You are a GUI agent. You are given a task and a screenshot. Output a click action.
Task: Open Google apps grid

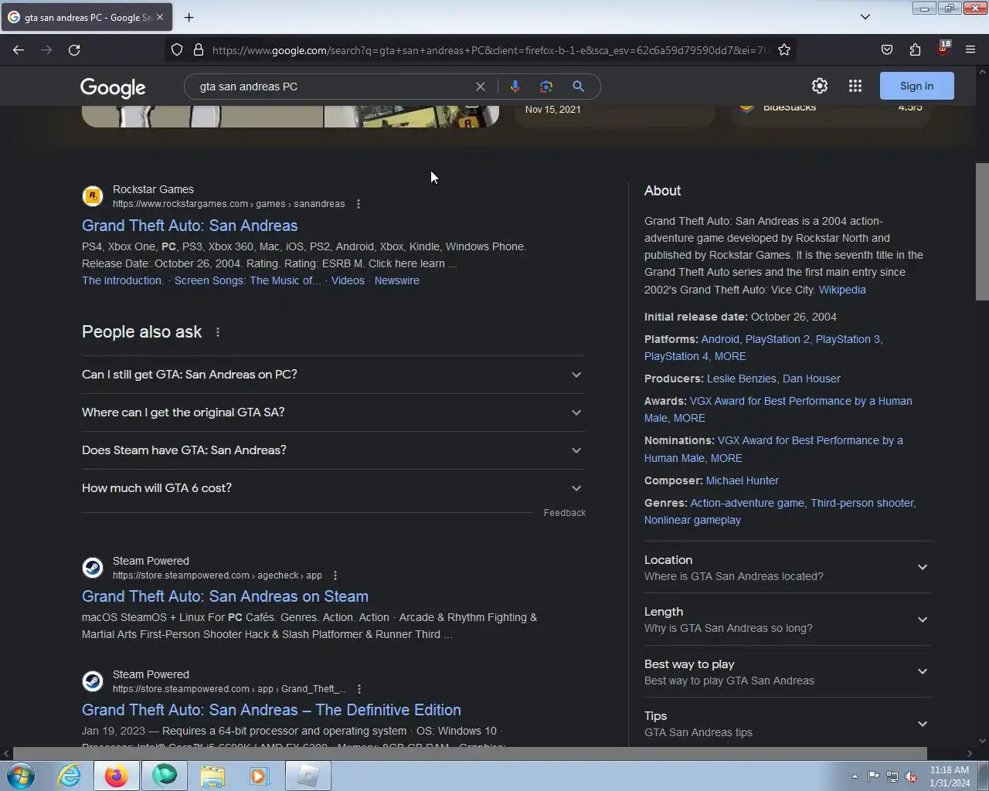[x=855, y=86]
